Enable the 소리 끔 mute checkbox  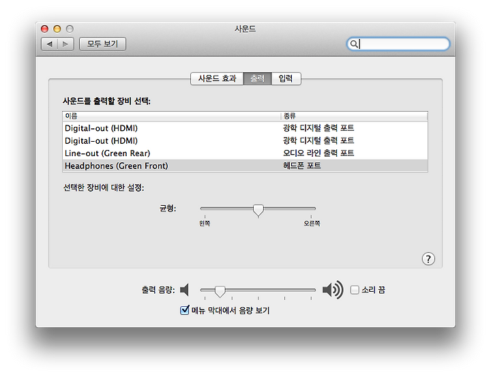(x=355, y=290)
